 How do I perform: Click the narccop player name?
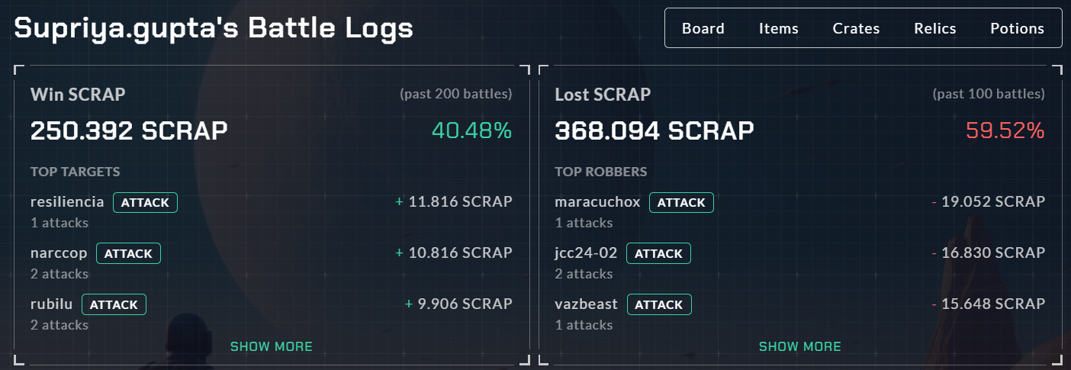click(x=59, y=253)
